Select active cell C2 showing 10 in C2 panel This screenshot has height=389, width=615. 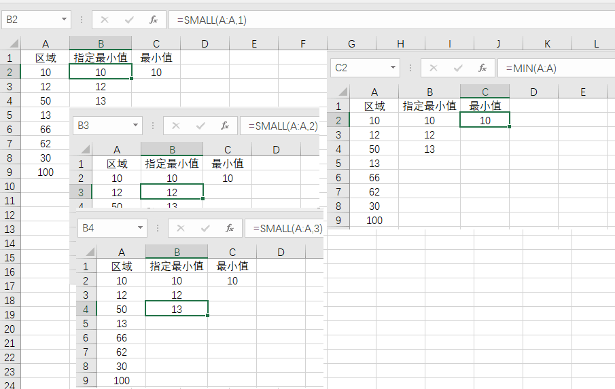485,120
